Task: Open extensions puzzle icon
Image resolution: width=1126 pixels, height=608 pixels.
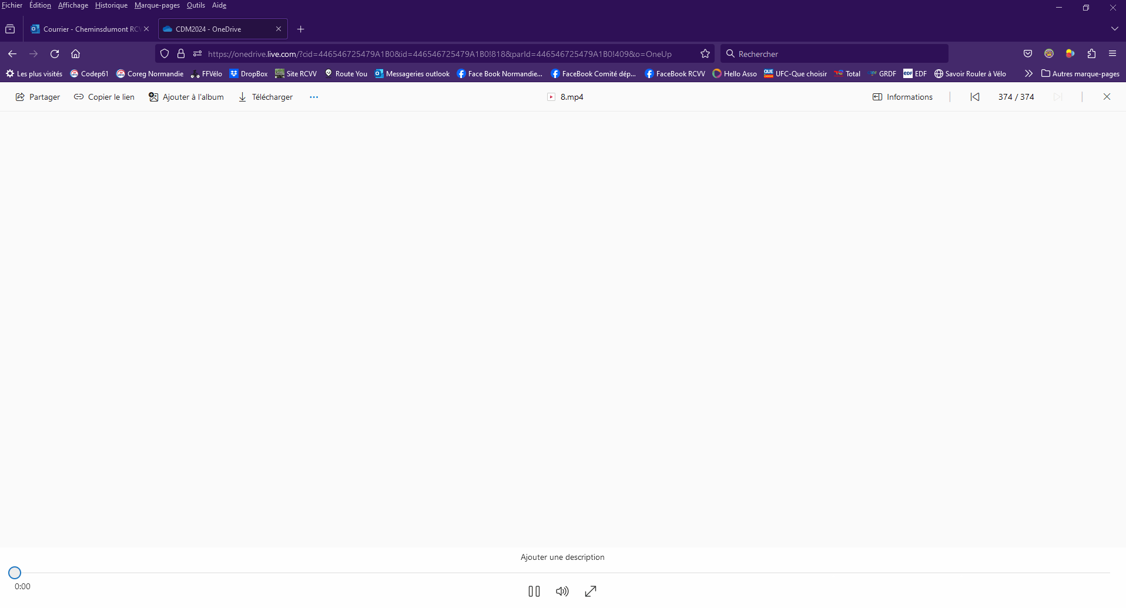Action: point(1091,53)
